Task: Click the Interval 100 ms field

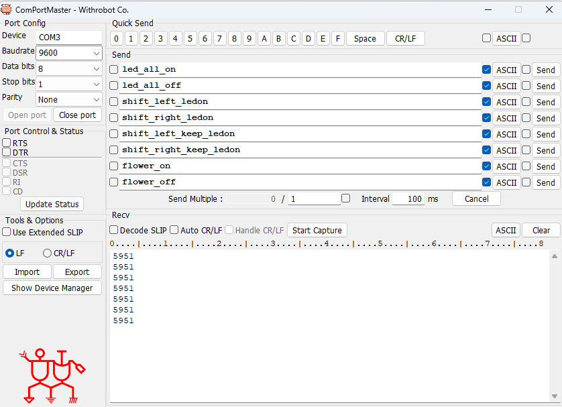Action: coord(408,199)
